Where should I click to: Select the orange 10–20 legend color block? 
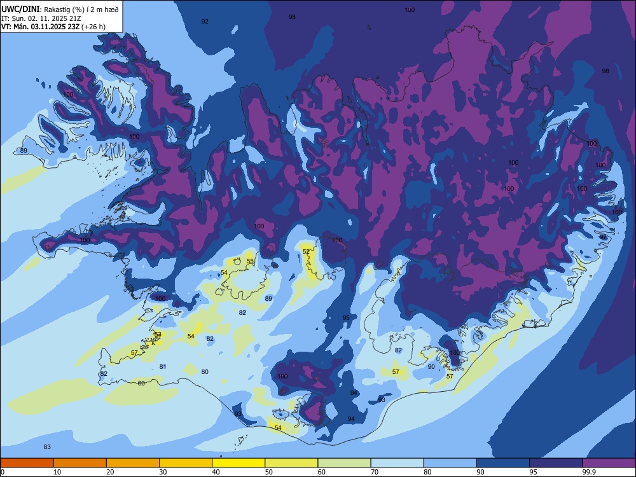(x=80, y=463)
